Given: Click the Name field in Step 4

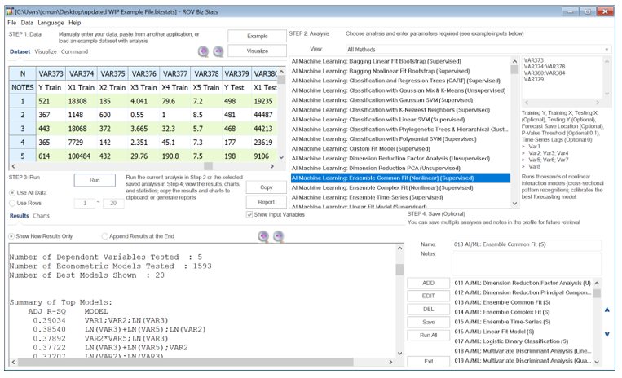Looking at the screenshot, I should tap(527, 244).
